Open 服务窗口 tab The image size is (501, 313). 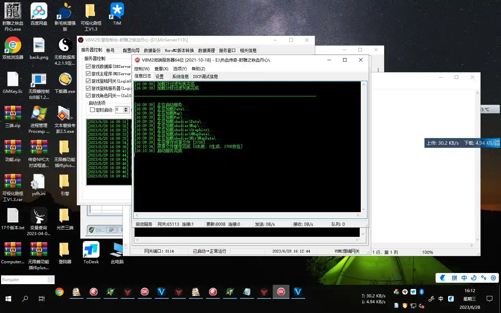tap(227, 50)
